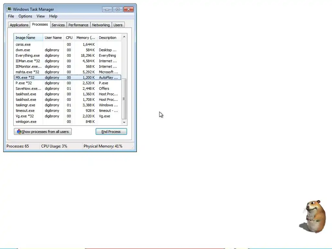Sort by Image Name column header
332x249 pixels.
pos(29,38)
